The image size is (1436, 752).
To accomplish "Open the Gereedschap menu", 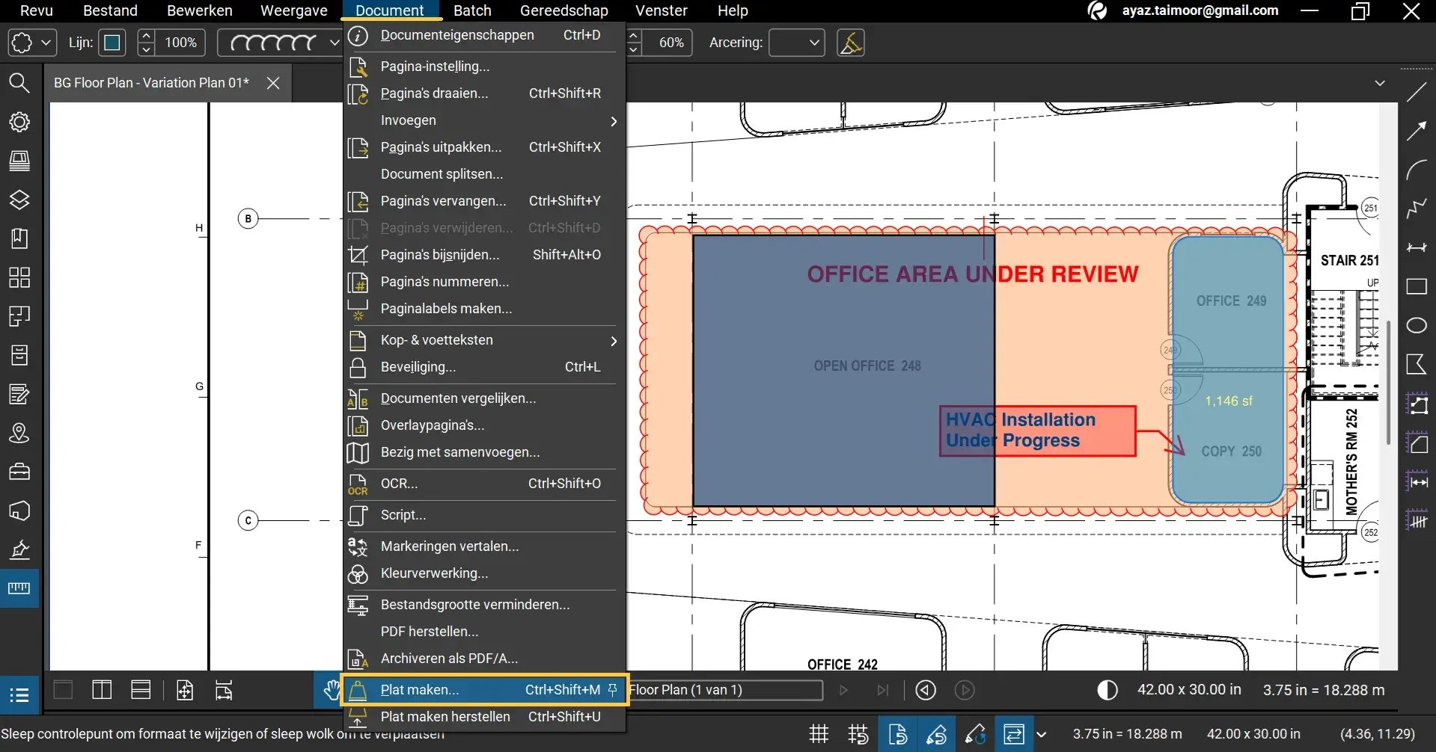I will point(564,10).
